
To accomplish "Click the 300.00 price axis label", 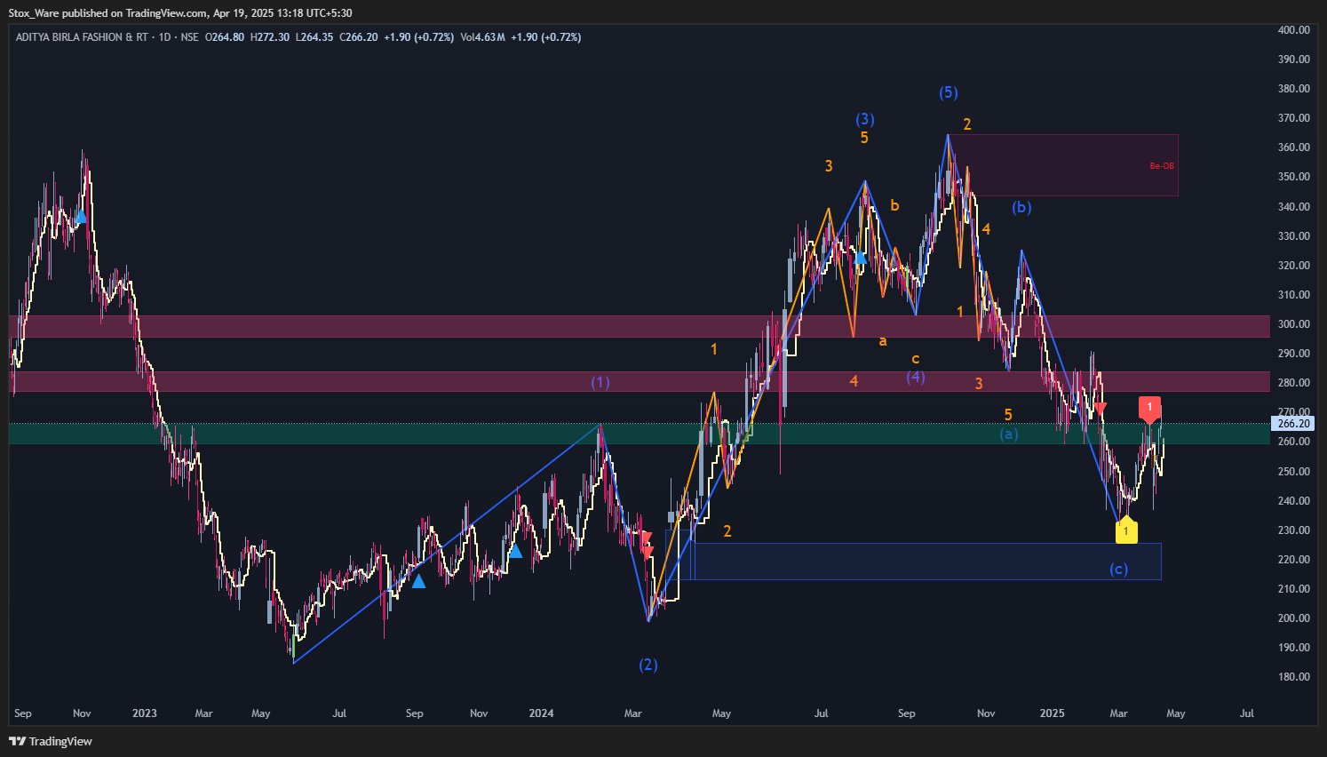I will (1293, 324).
